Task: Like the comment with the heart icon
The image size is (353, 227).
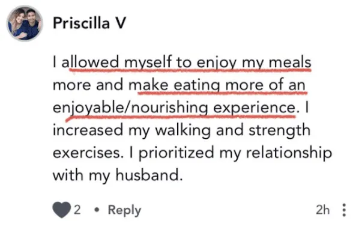Action: click(61, 210)
